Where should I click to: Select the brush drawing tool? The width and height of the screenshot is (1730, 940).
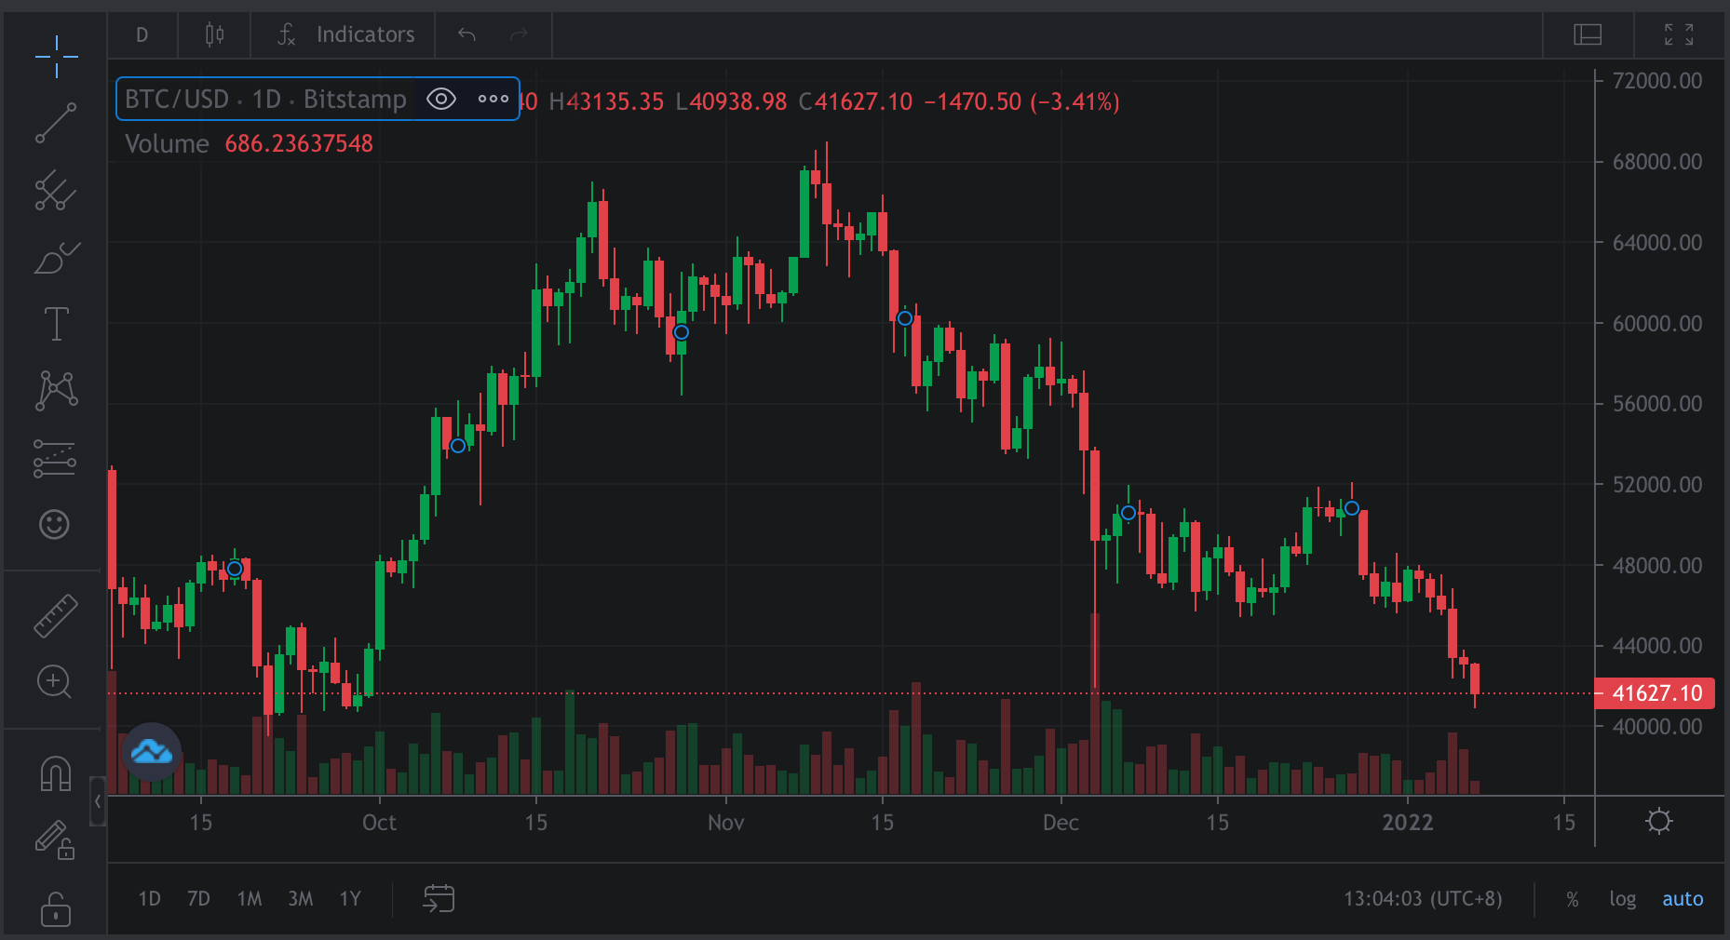56,258
